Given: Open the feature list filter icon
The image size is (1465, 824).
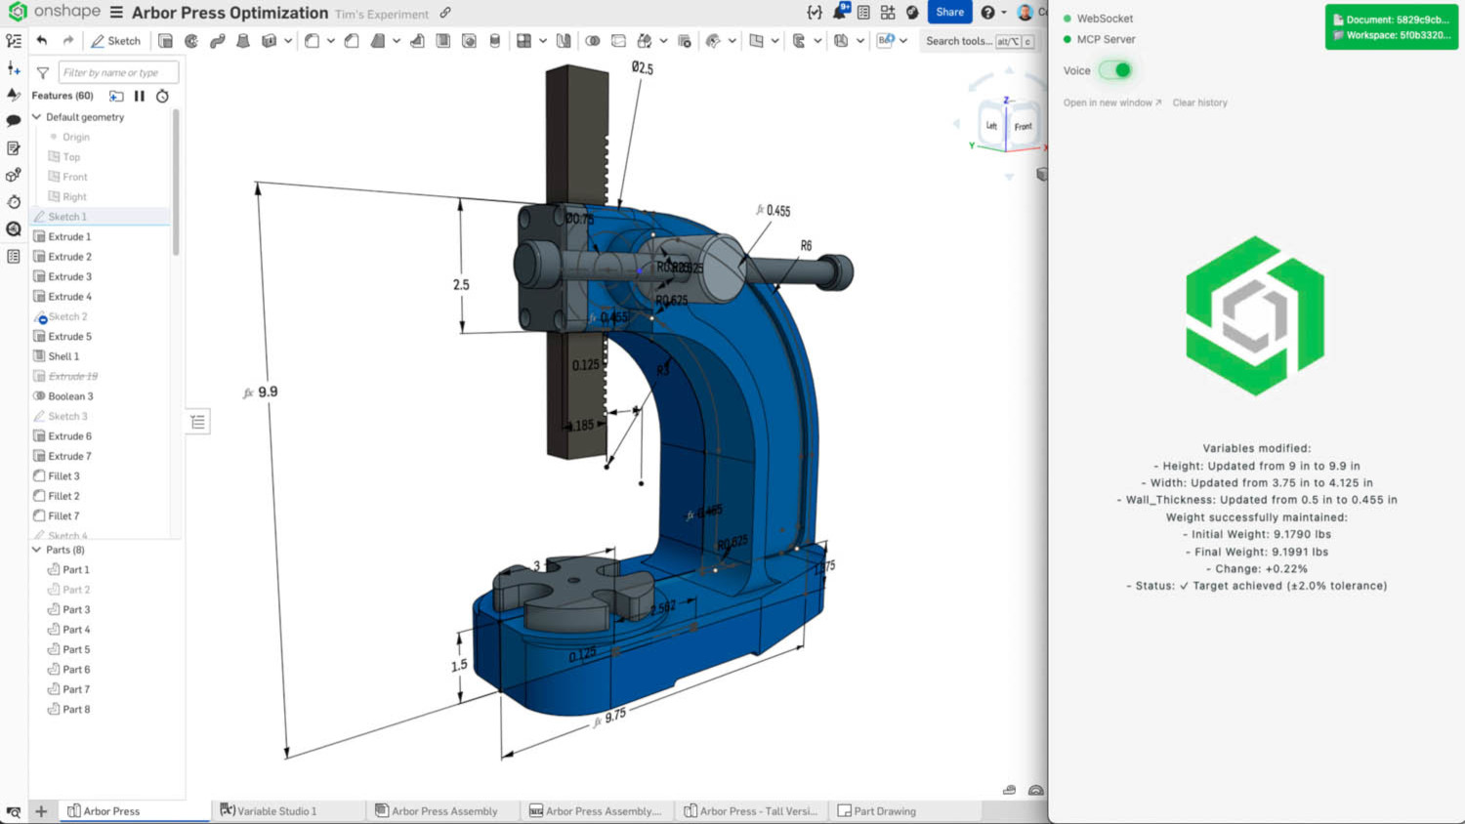Looking at the screenshot, I should pyautogui.click(x=43, y=72).
